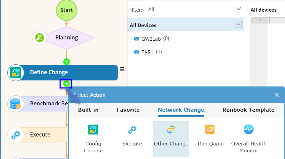
Task: Switch to the Runbook Template tab
Action: tap(248, 110)
